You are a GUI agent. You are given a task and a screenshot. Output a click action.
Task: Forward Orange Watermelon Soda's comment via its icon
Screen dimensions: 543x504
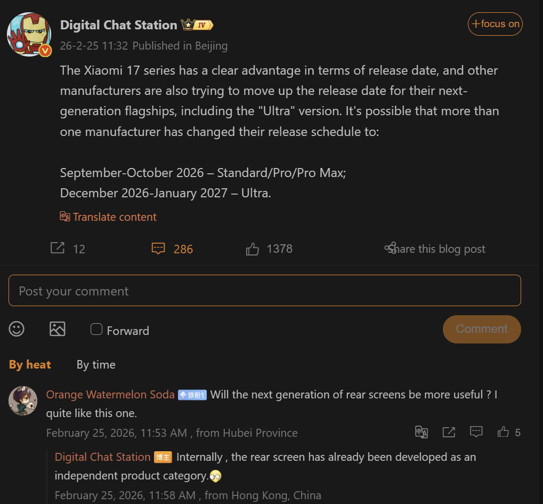449,432
